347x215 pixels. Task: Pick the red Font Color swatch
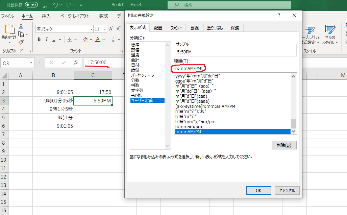97,40
